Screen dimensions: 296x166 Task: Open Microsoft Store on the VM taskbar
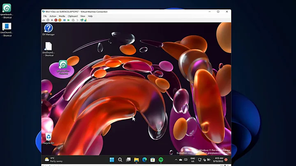[x=153, y=160]
